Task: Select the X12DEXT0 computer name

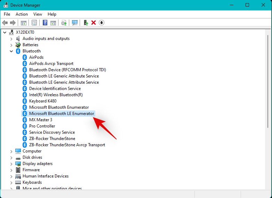Action: (25, 32)
